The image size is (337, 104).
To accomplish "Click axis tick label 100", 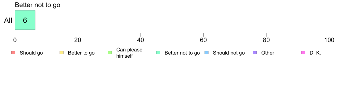I will point(329,40).
